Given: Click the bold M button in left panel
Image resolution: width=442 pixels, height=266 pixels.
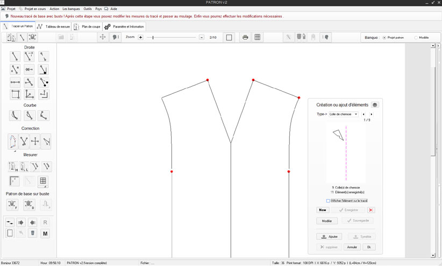Looking at the screenshot, I should (45, 233).
